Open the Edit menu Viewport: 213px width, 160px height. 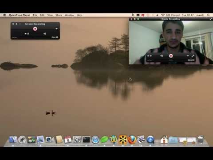coord(42,15)
